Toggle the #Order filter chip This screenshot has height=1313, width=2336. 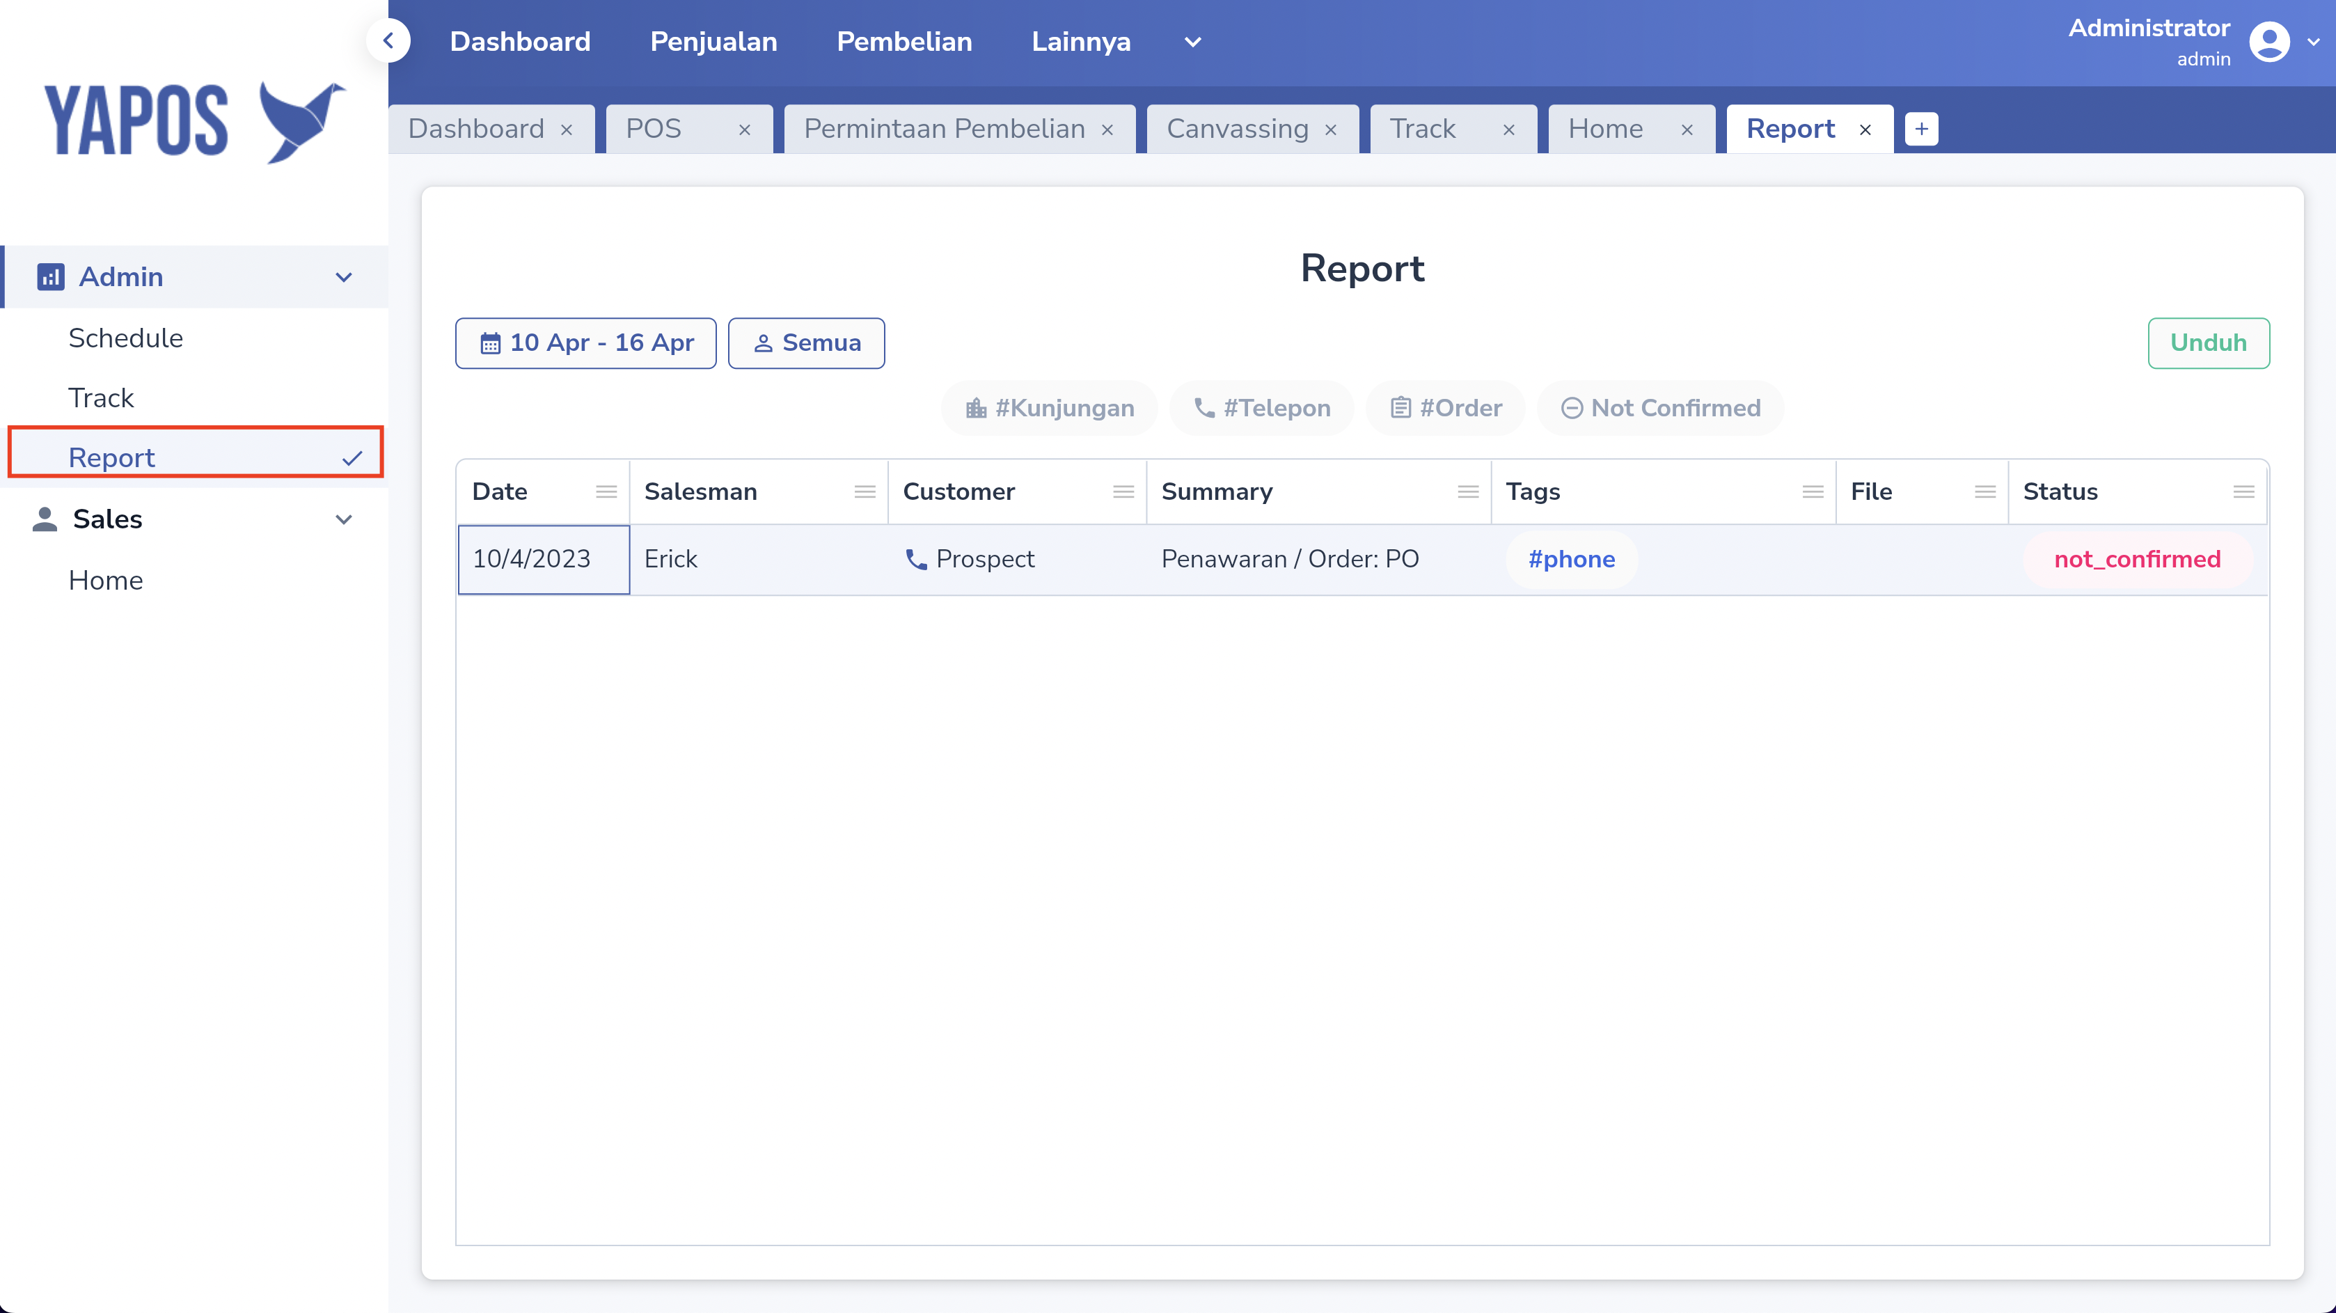point(1446,408)
